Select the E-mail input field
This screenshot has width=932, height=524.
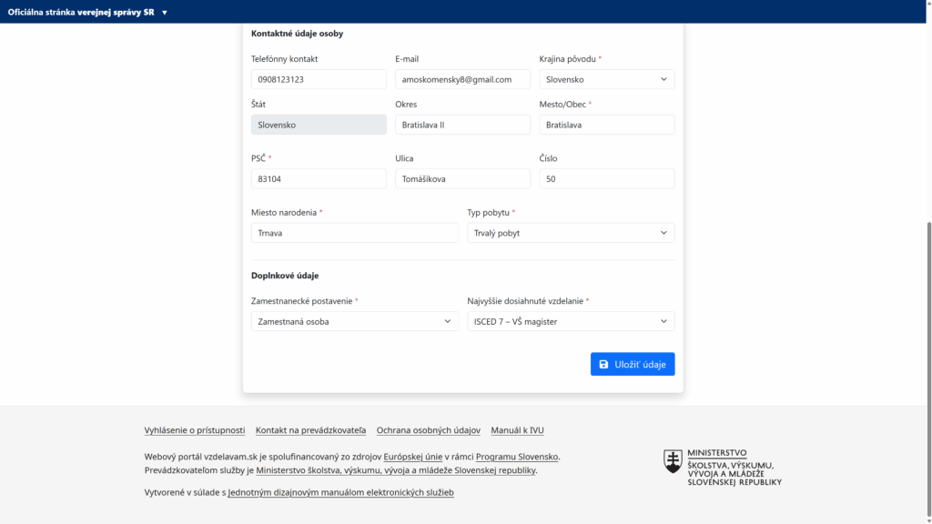(x=462, y=78)
